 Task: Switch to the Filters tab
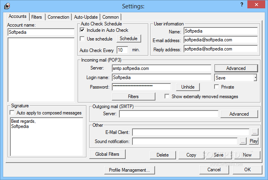tap(36, 17)
